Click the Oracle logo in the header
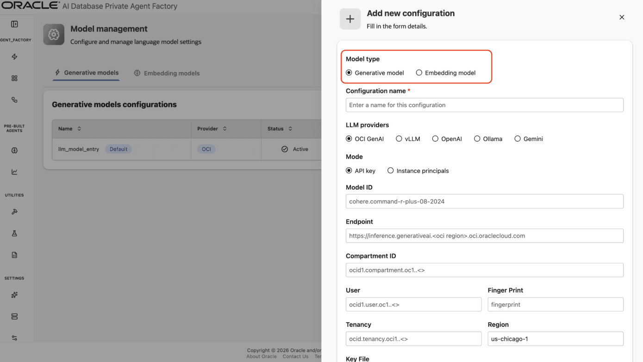Image resolution: width=643 pixels, height=362 pixels. (30, 6)
